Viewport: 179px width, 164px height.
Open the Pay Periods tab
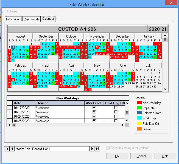coord(31,19)
